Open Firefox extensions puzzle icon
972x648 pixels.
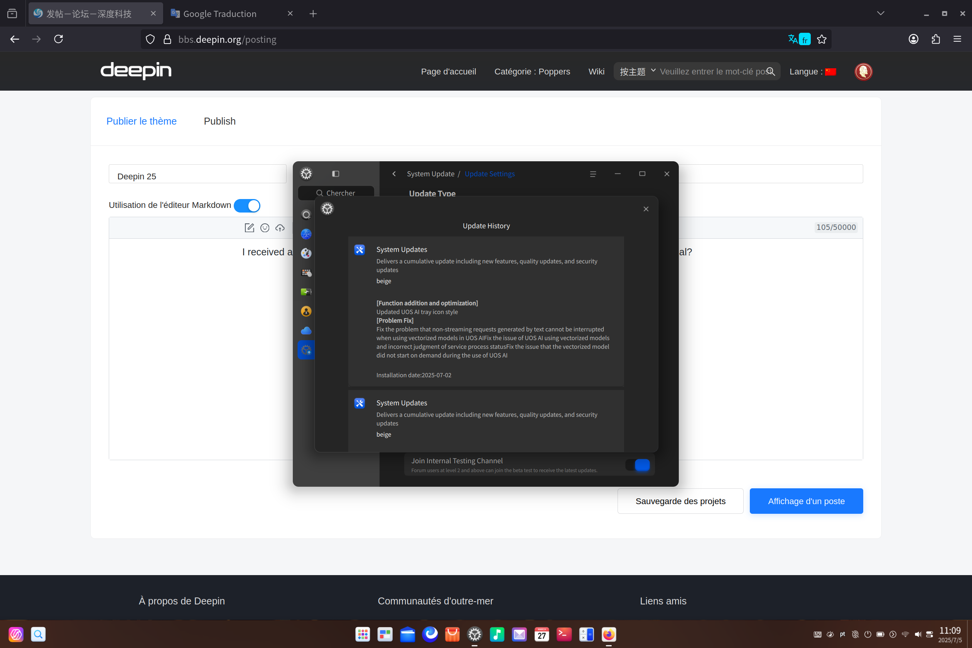click(936, 39)
